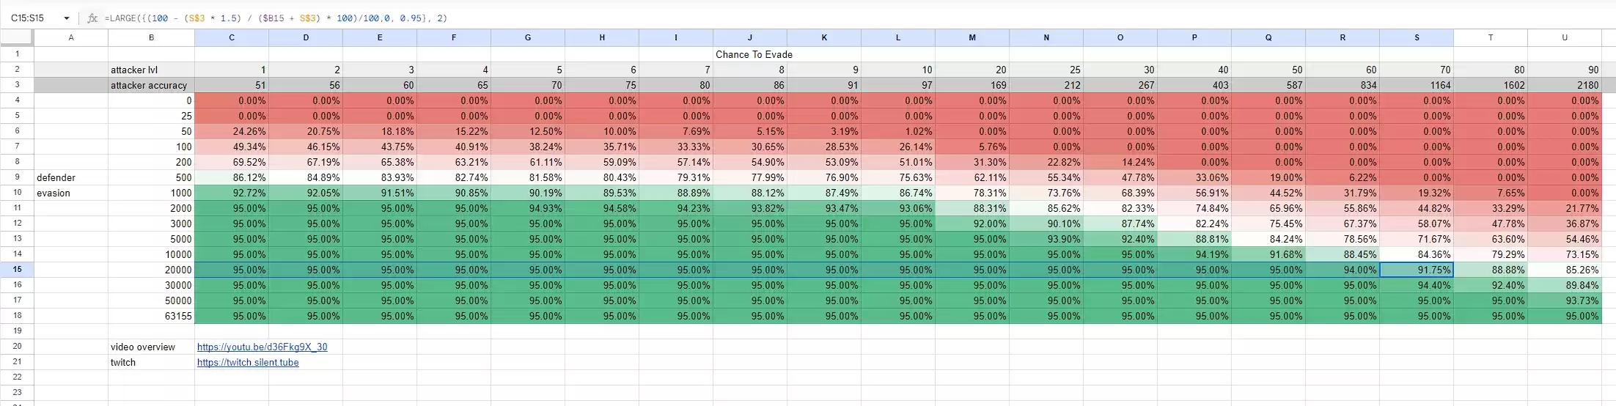Select the cell showing 24.26%
1616x406 pixels.
pyautogui.click(x=232, y=131)
